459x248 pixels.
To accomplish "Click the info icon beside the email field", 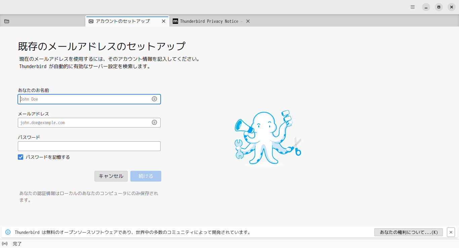I will [154, 122].
